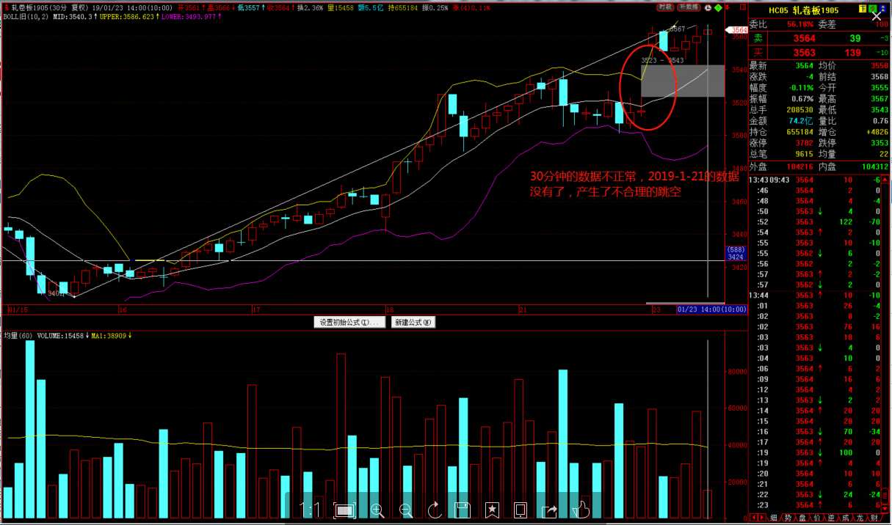Image resolution: width=892 pixels, height=525 pixels.
Task: Zoom out with the magnifier minus icon
Action: [x=406, y=510]
